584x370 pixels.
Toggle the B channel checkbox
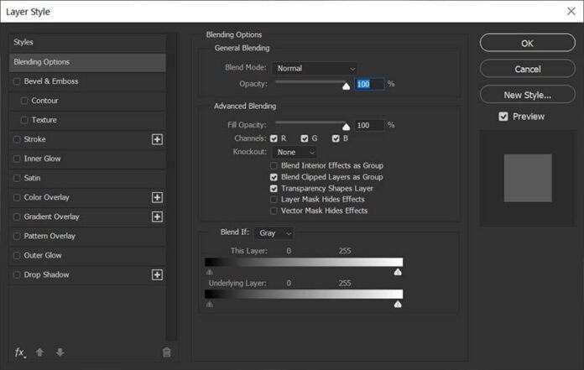coord(336,138)
